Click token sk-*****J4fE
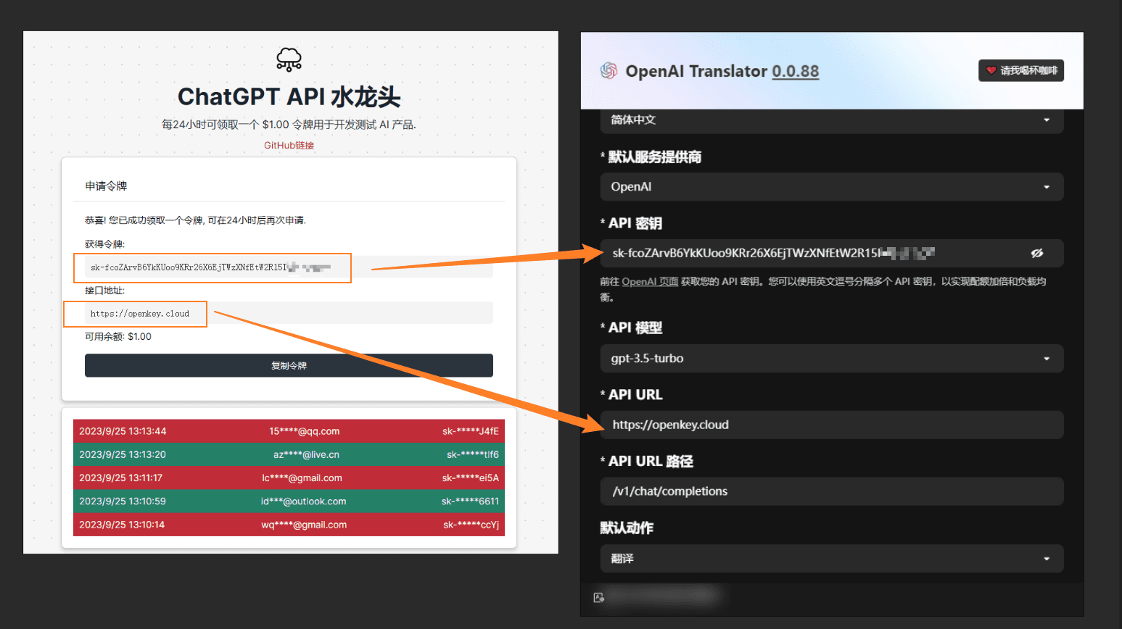The width and height of the screenshot is (1122, 629). pos(471,431)
